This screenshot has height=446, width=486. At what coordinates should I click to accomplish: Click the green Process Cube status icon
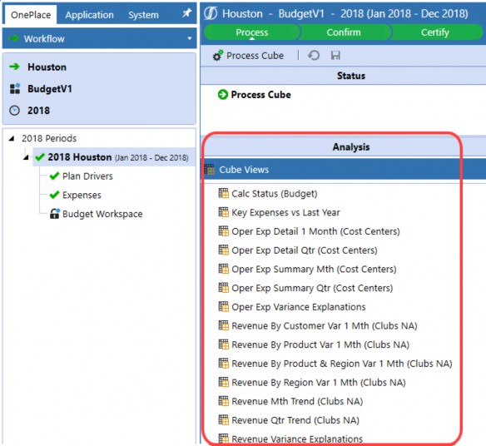[222, 95]
